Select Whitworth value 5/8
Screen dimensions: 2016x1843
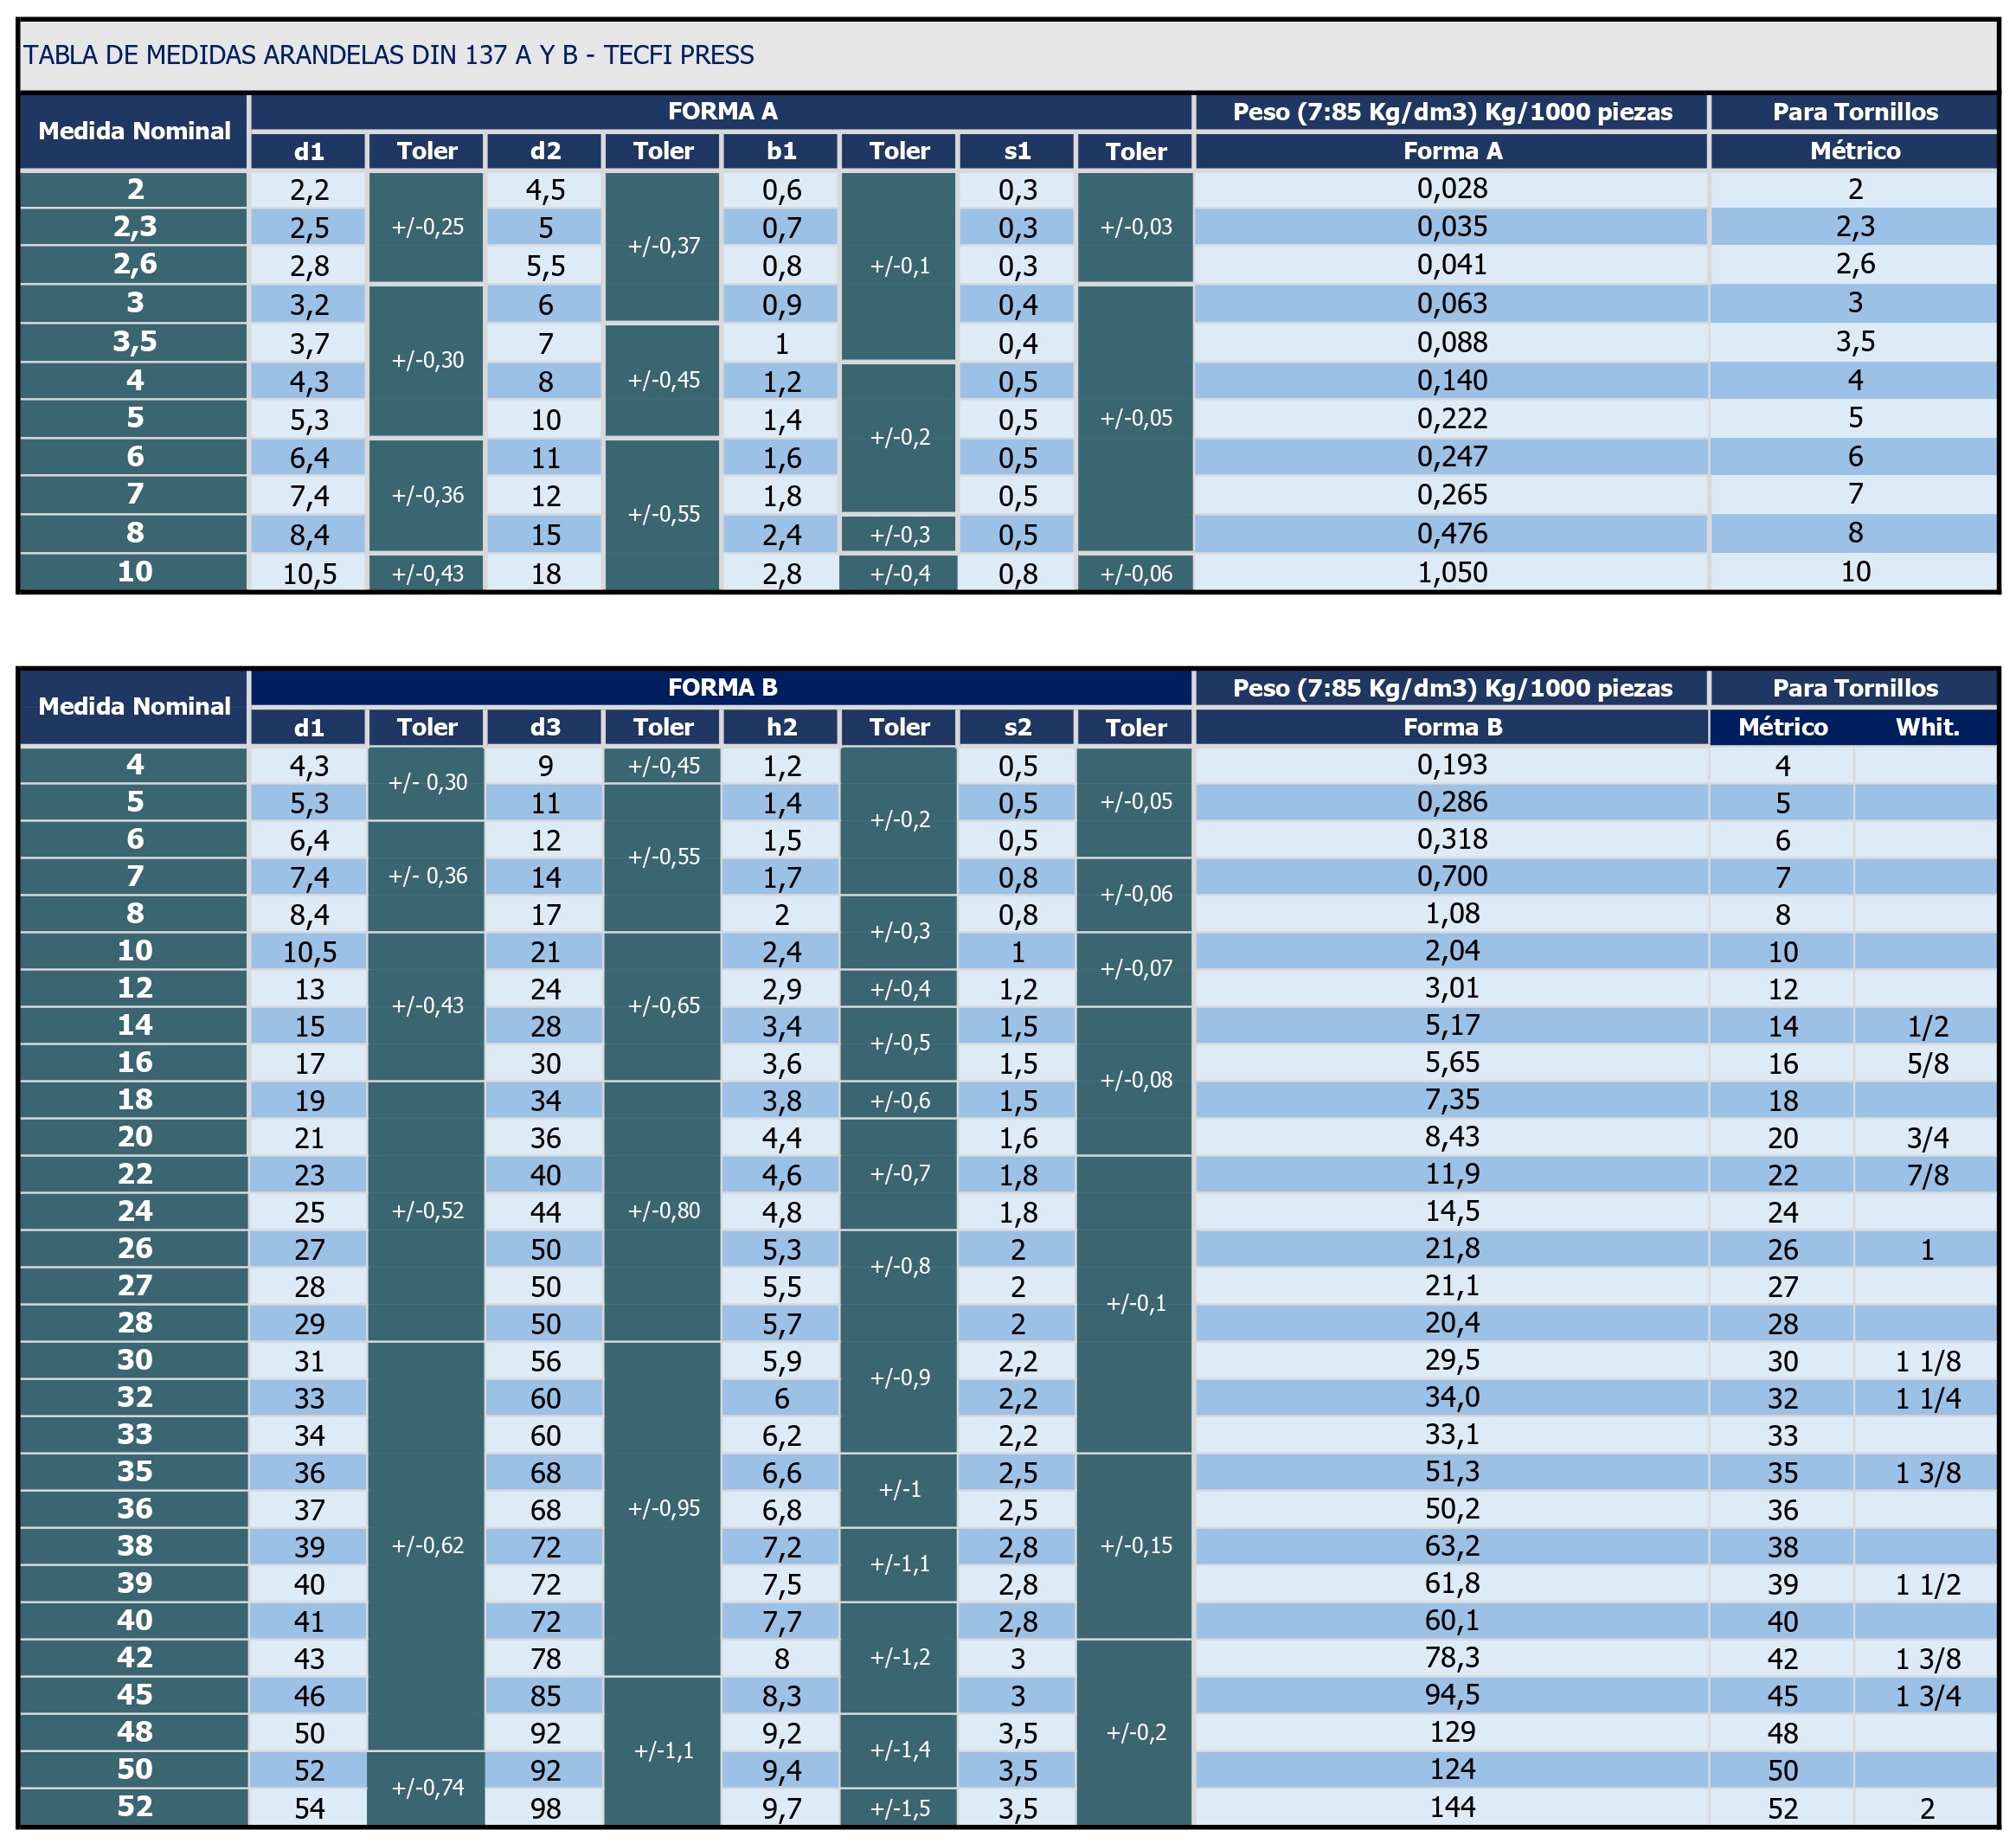(1927, 1063)
